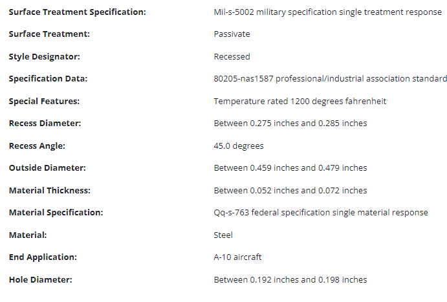Click the 'Special Features:' label
This screenshot has width=447, height=302.
tap(45, 102)
